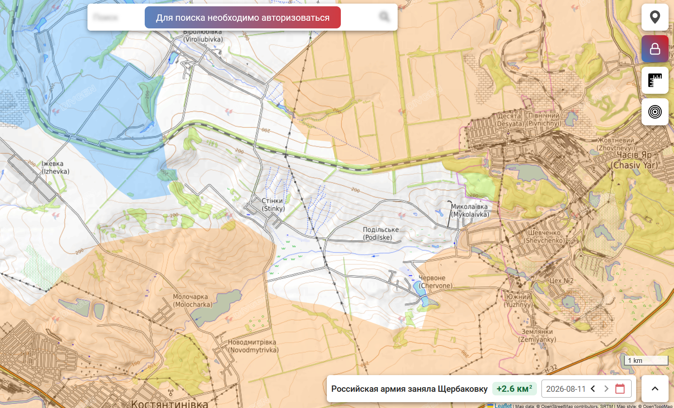Click the 'Десята (Desyata)' map label
Screen dimensions: 674x408
coord(510,119)
